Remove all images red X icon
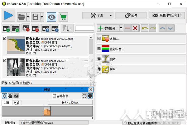Screen dimensions: 187x125 click(x=35, y=28)
